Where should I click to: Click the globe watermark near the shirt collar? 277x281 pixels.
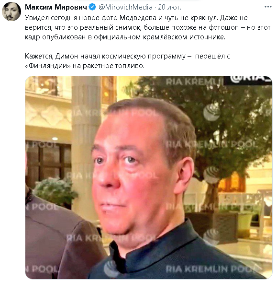[x=111, y=269]
